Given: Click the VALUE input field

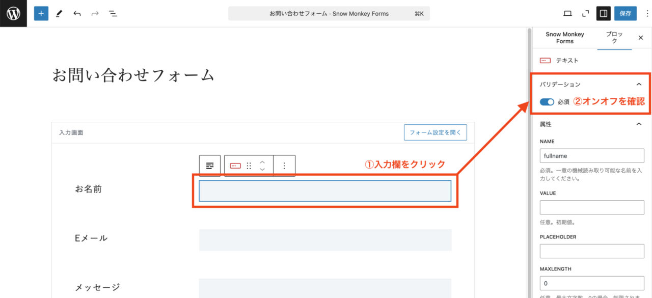Looking at the screenshot, I should 592,207.
